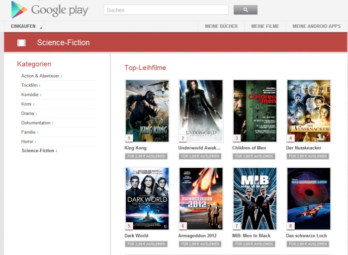348x255 pixels.
Task: Click the Top-Leihfilme heading
Action: [145, 68]
